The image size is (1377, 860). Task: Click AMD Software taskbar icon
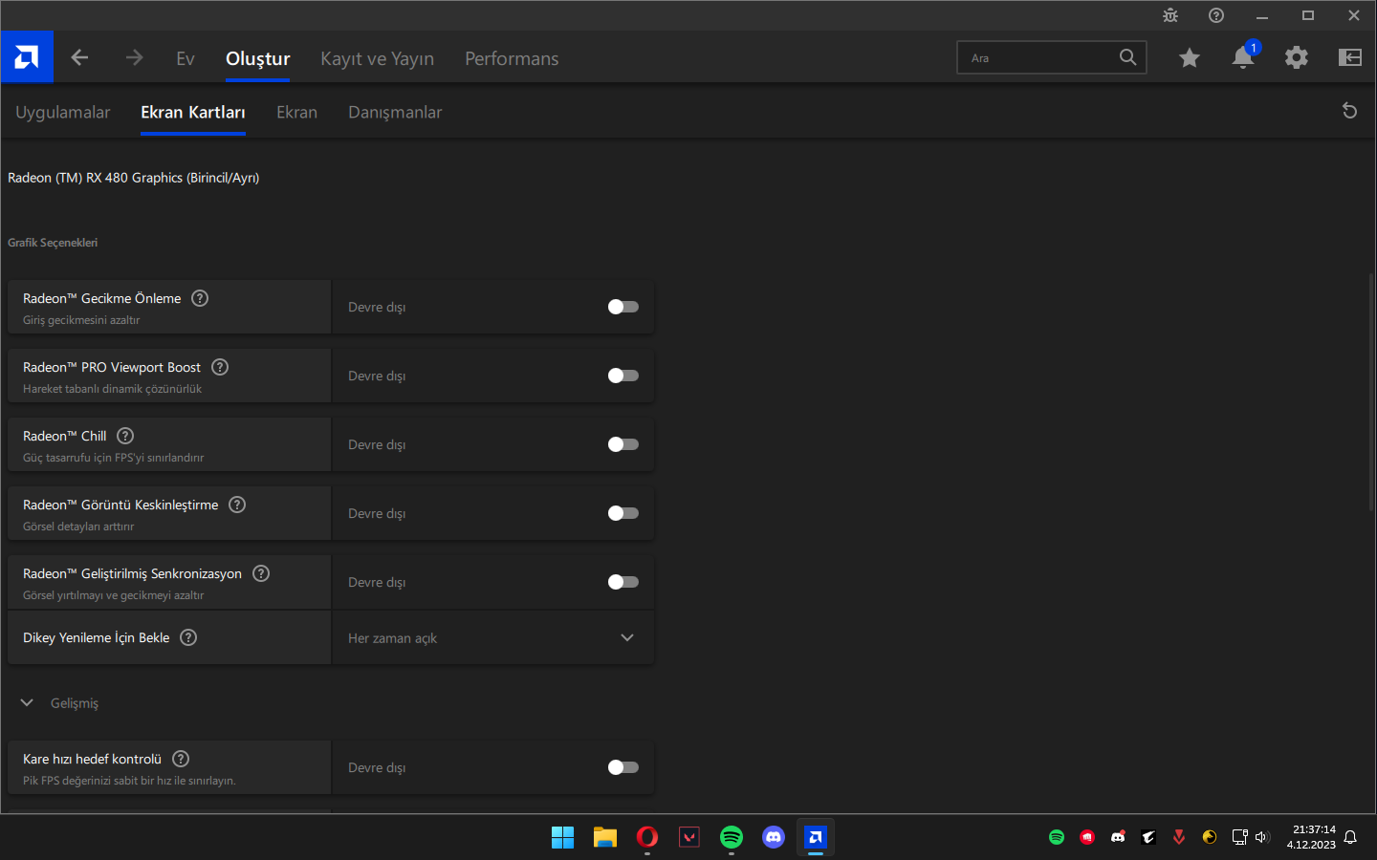tap(816, 837)
